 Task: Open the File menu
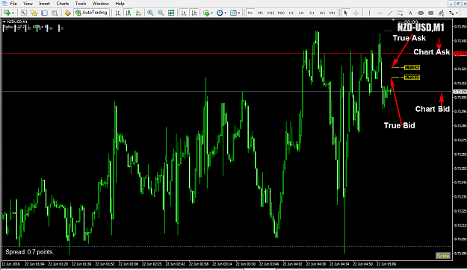click(13, 4)
